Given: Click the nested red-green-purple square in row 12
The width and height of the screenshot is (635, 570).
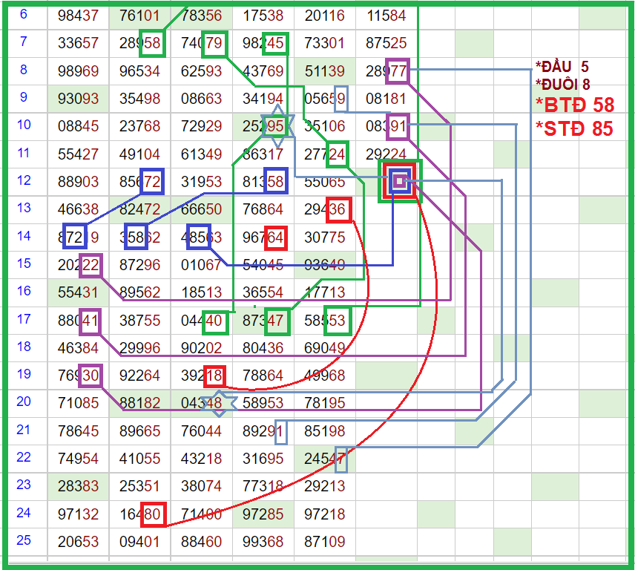Looking at the screenshot, I should [x=399, y=180].
